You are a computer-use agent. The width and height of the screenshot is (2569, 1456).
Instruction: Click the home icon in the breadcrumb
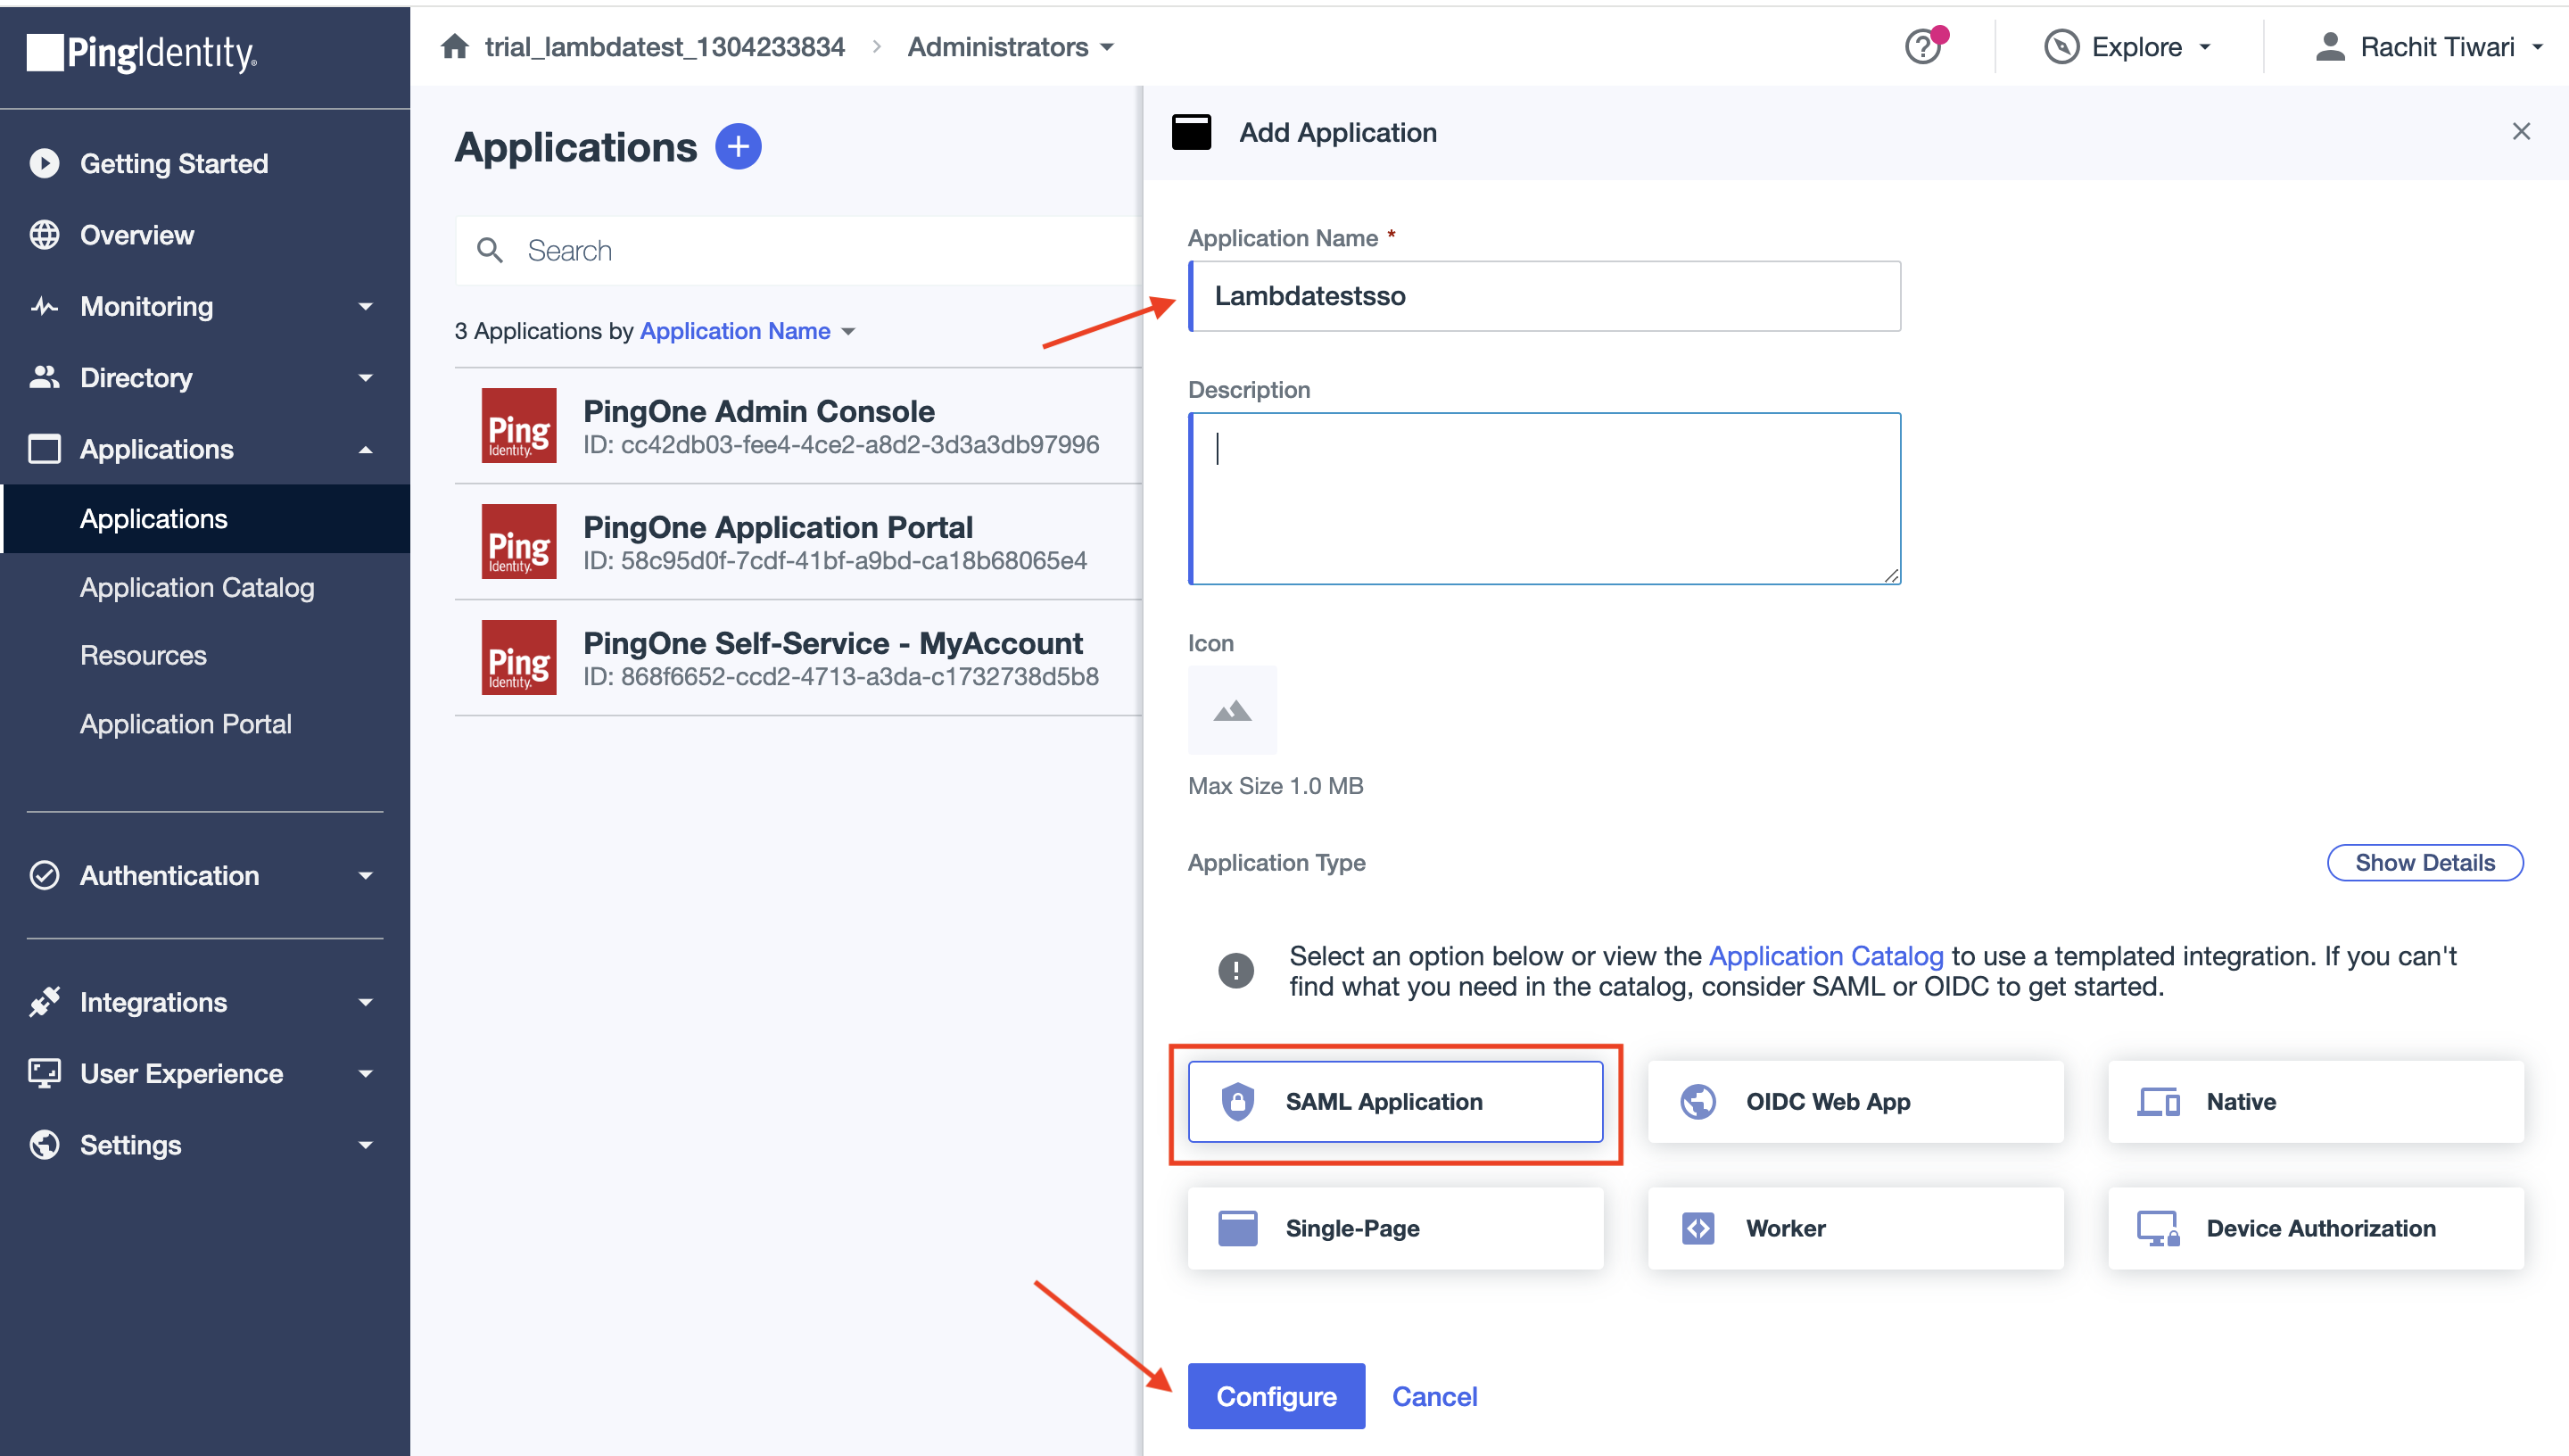pos(455,46)
